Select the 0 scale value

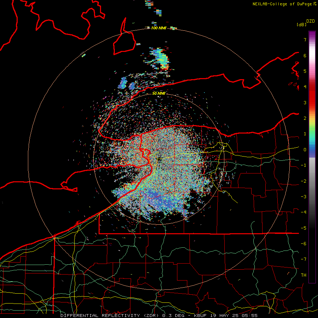(305, 150)
